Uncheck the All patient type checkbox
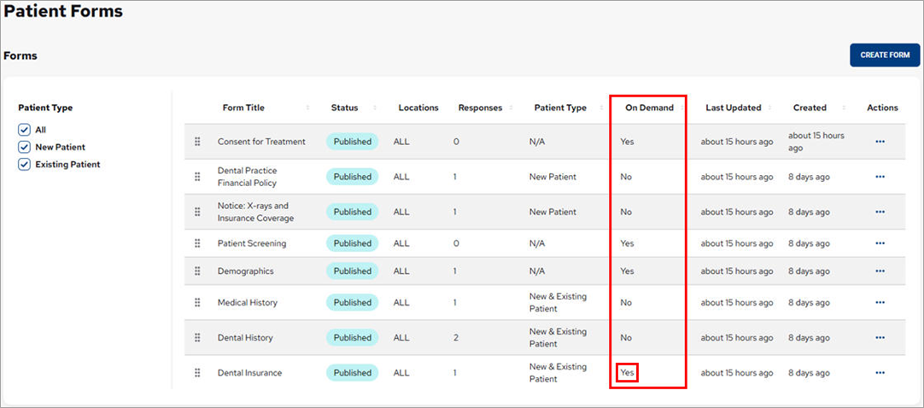 coord(24,130)
